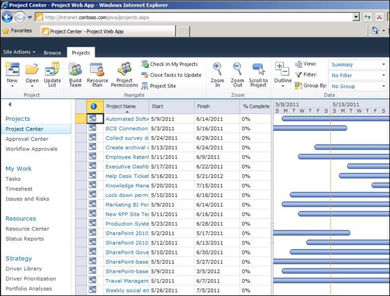The height and width of the screenshot is (296, 390).
Task: Click the Open project folder icon
Action: coord(32,70)
